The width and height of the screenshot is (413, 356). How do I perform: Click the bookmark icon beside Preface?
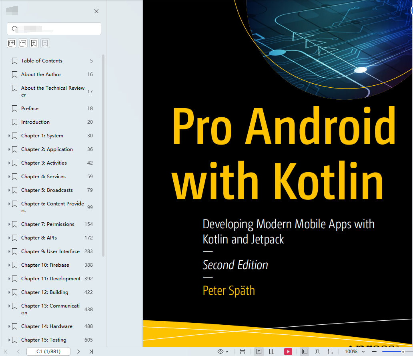15,109
